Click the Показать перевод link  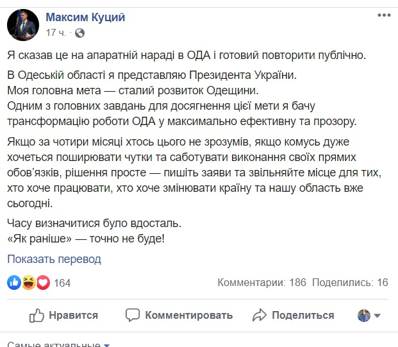point(54,259)
